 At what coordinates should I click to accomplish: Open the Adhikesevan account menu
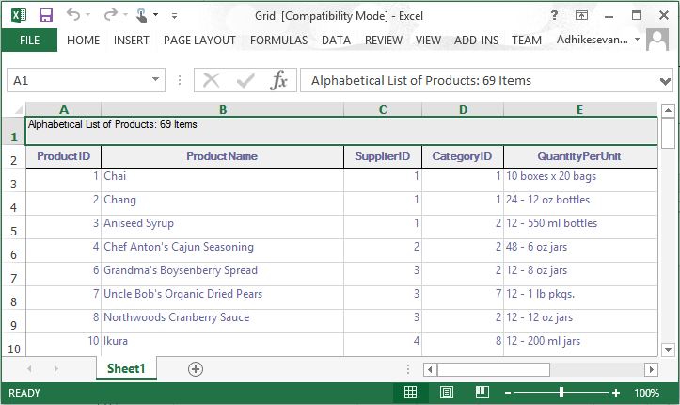pyautogui.click(x=598, y=40)
